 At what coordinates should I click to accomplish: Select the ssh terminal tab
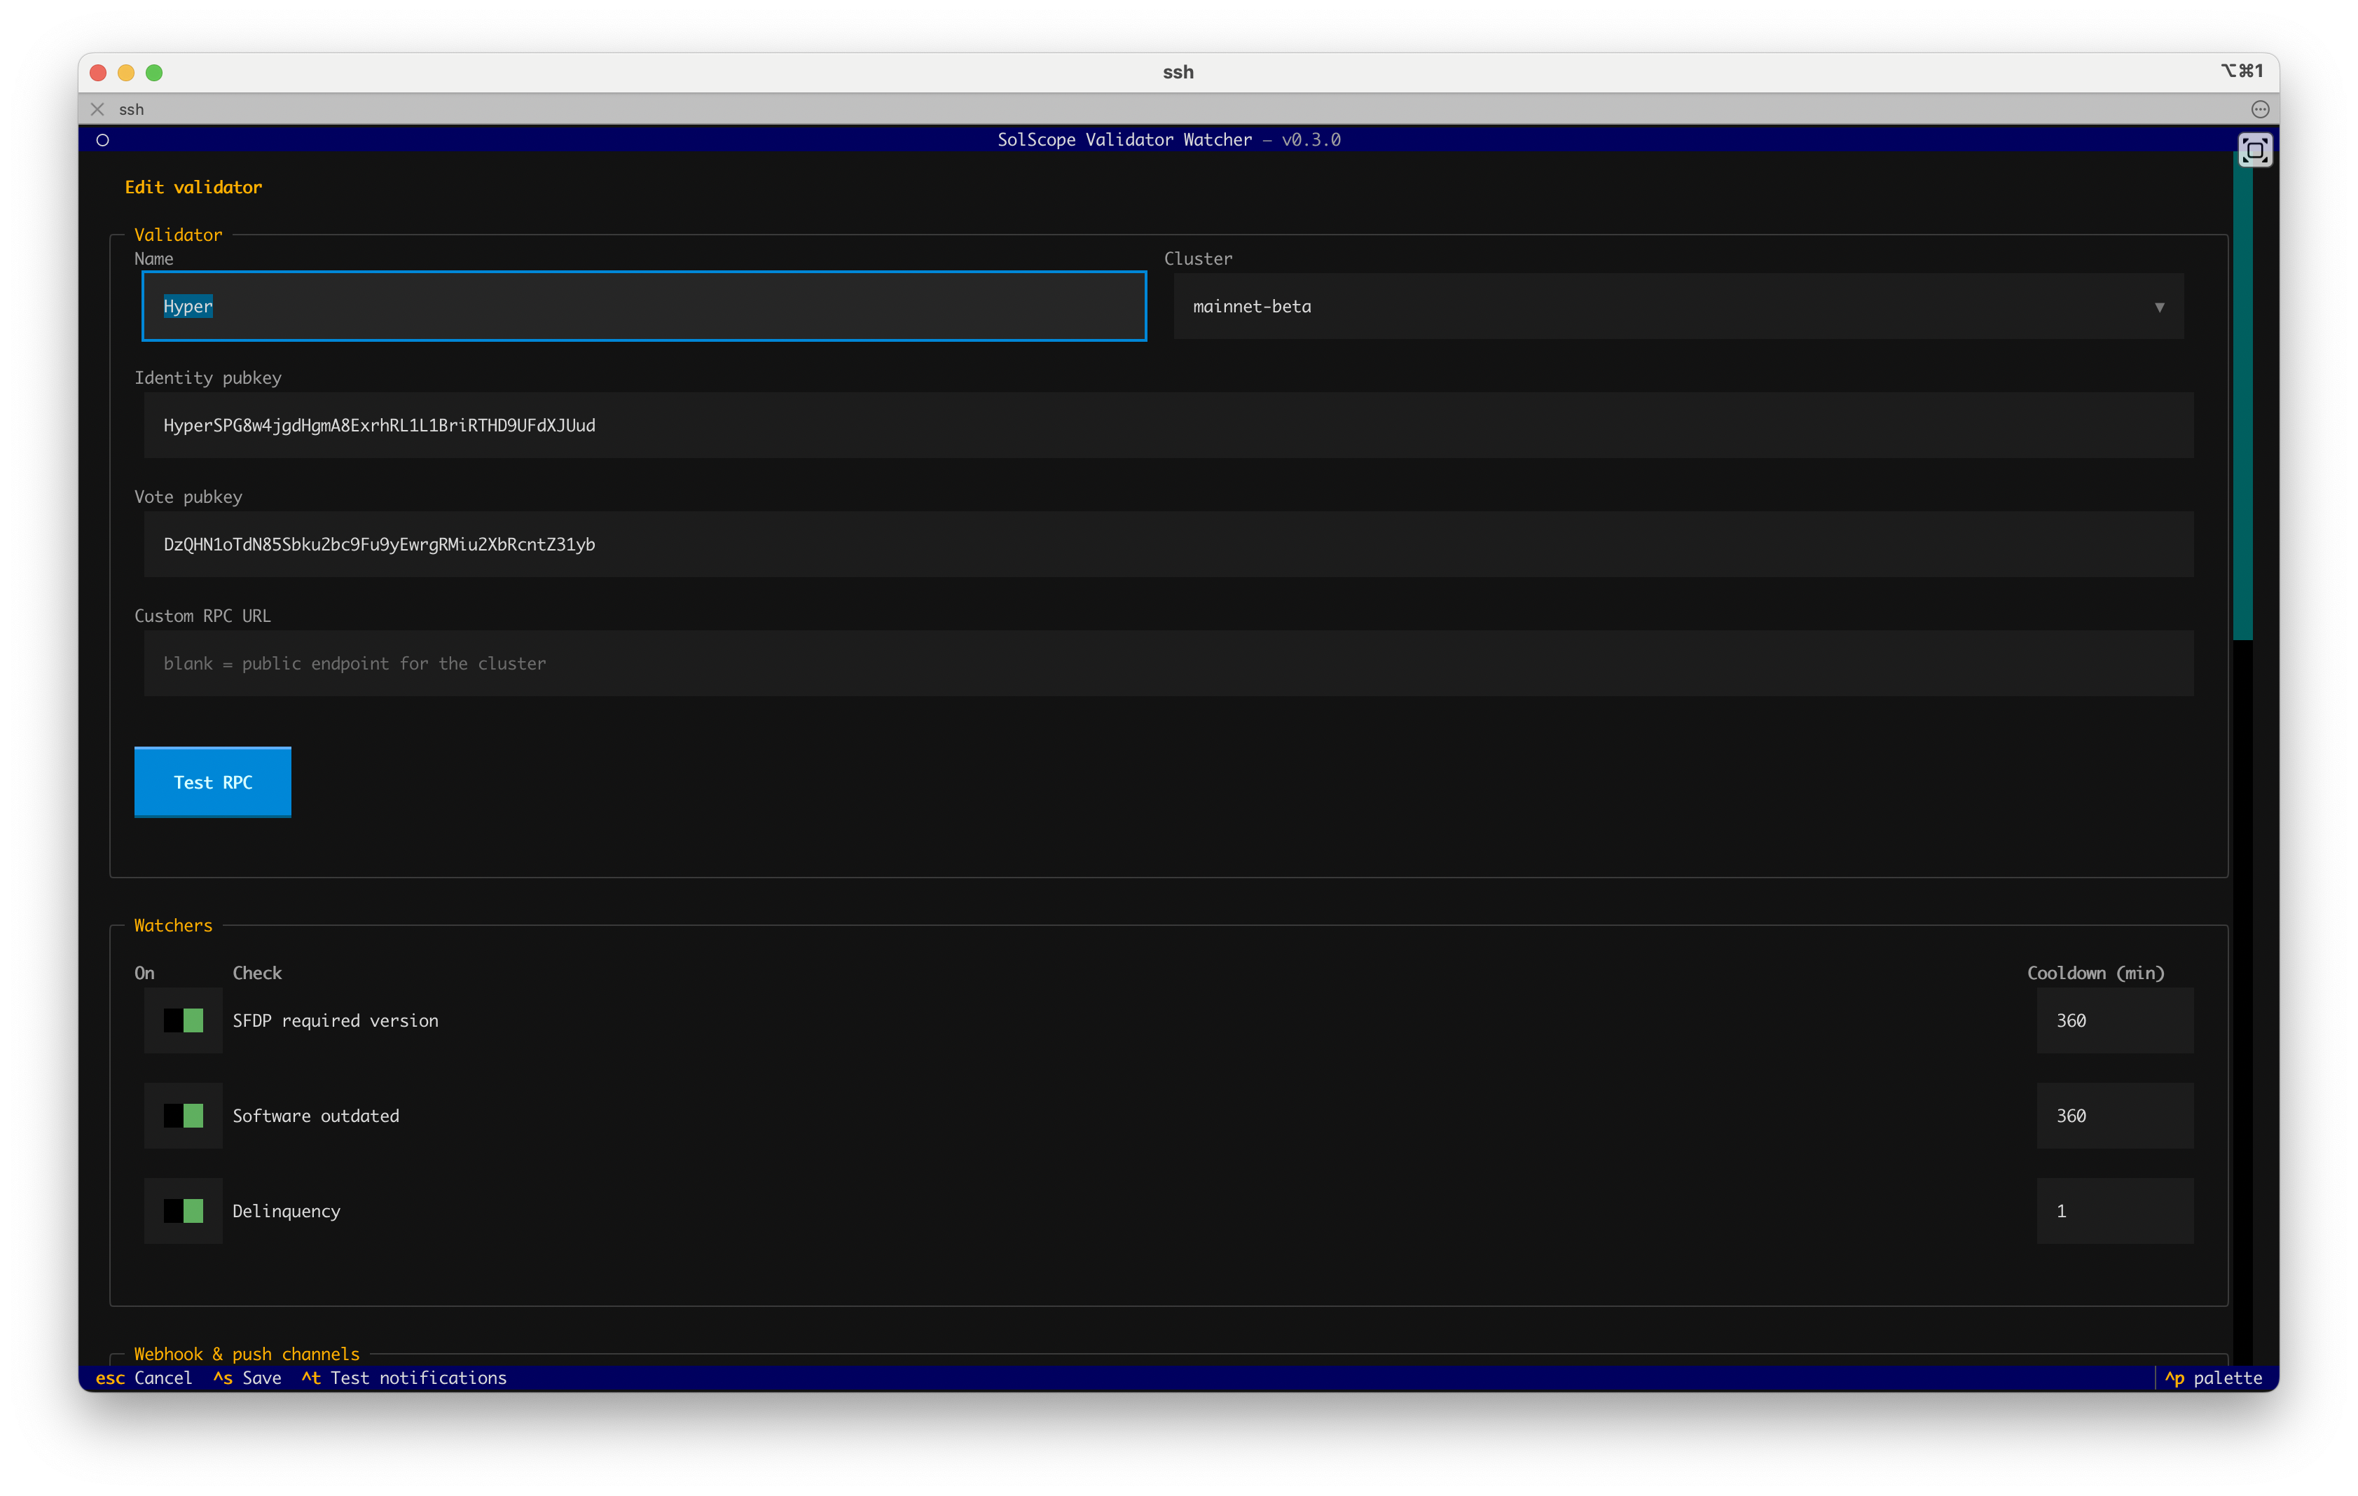131,109
